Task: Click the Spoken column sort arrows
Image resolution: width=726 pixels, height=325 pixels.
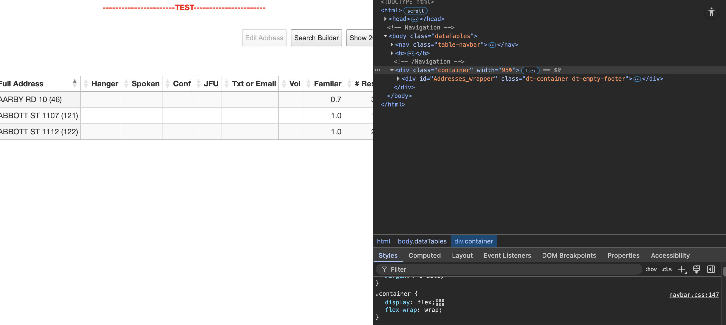Action: click(126, 83)
